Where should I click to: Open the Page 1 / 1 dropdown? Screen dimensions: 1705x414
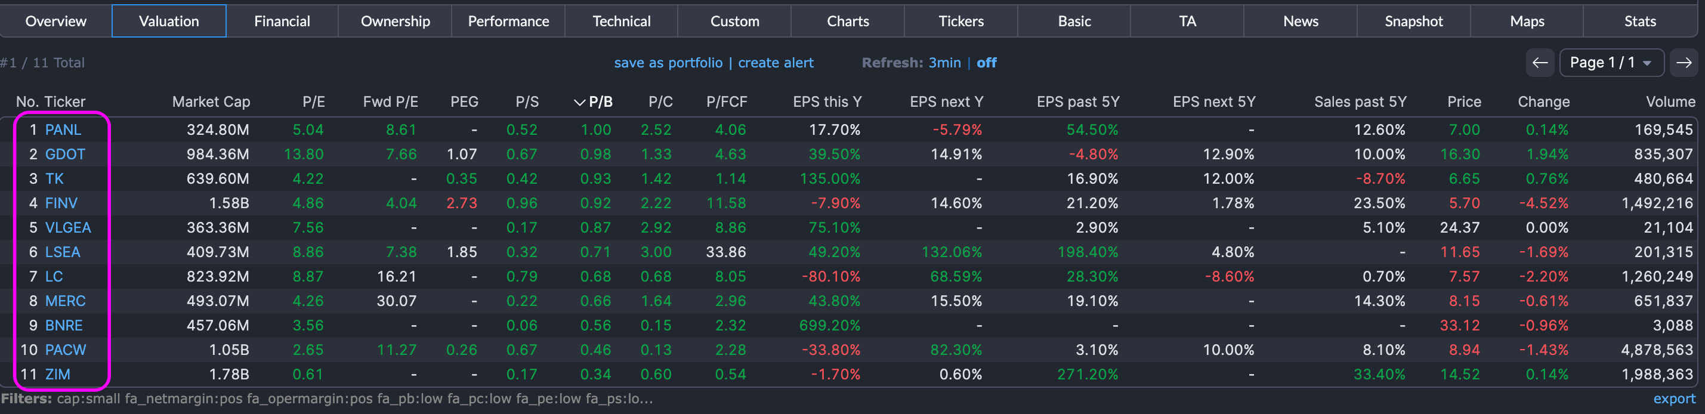pos(1612,63)
